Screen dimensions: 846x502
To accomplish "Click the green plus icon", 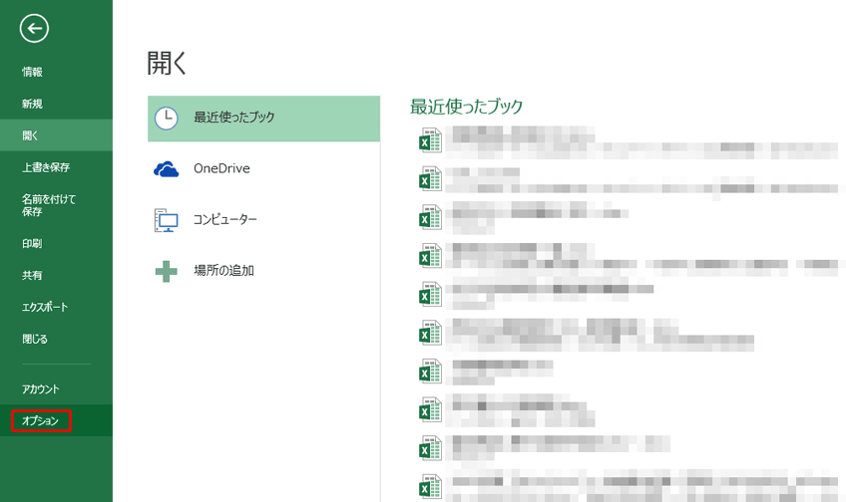I will [167, 272].
